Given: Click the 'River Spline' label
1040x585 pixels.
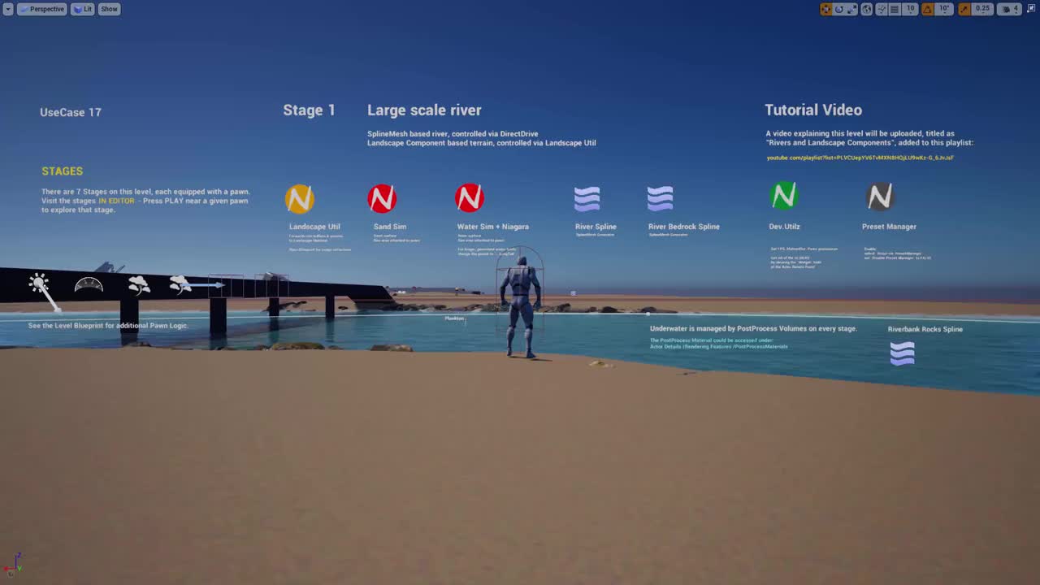Looking at the screenshot, I should click(596, 227).
